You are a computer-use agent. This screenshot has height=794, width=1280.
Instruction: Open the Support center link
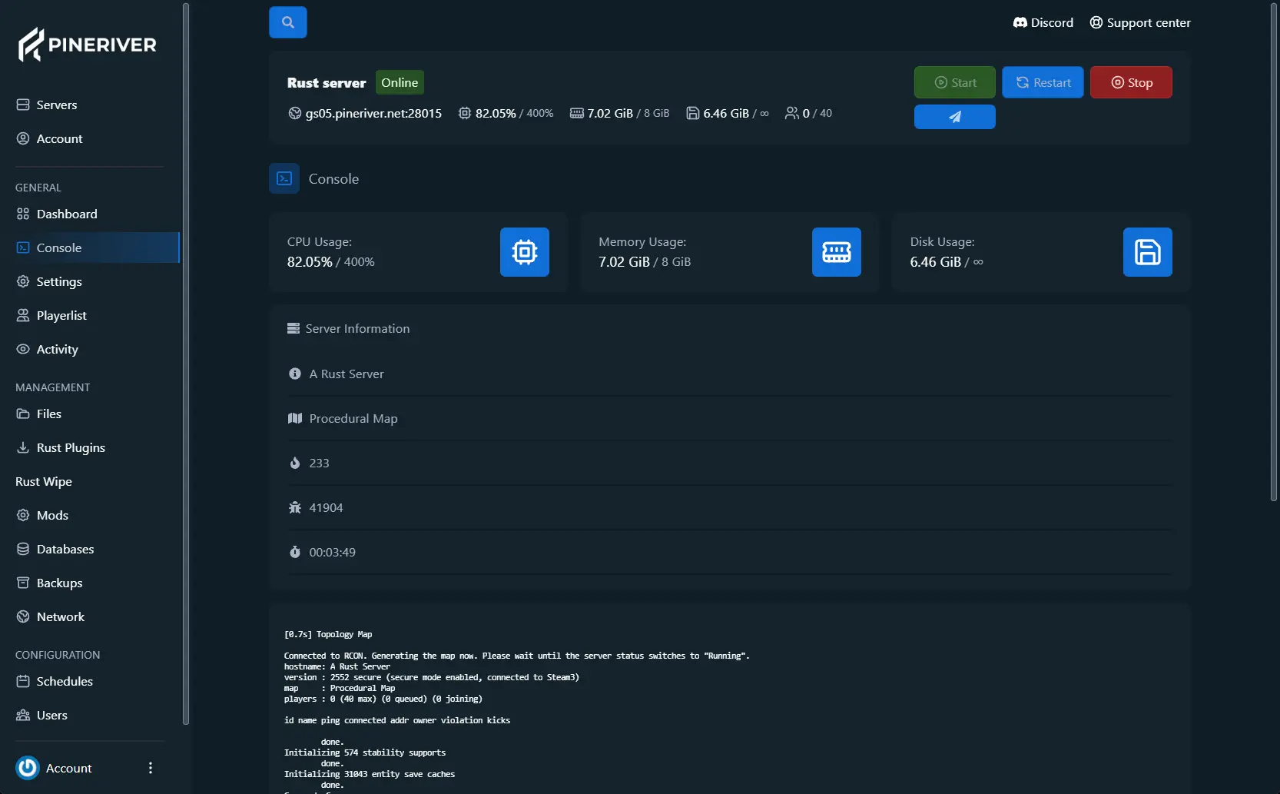(1140, 22)
